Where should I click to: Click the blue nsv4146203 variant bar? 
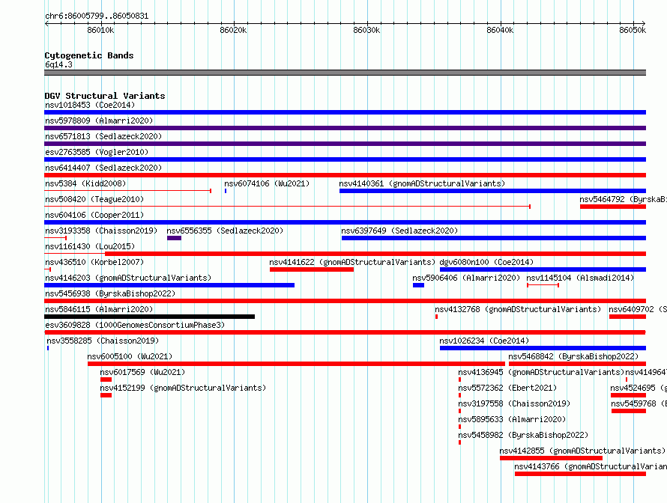coord(169,285)
